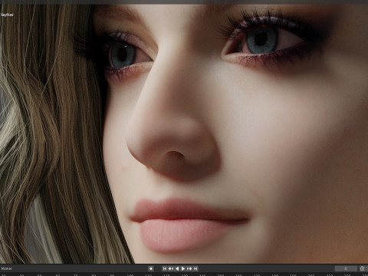Viewport: 368px width, 276px height.
Task: Click the object name label in the viewport
Action: [x=7, y=15]
